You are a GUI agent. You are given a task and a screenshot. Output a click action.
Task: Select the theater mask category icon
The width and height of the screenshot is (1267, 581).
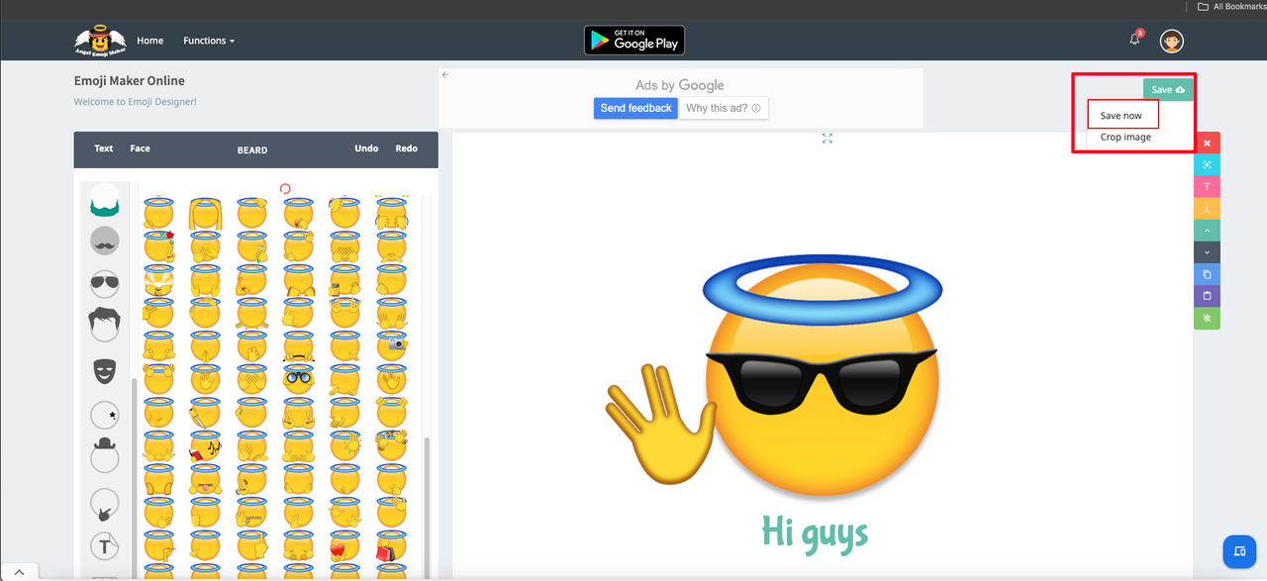[105, 372]
